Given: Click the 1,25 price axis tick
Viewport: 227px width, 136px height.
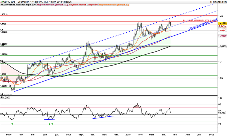Looking at the screenshot, I should point(220,78).
